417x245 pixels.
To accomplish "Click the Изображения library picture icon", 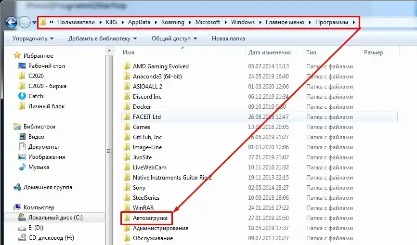I will click(22, 157).
